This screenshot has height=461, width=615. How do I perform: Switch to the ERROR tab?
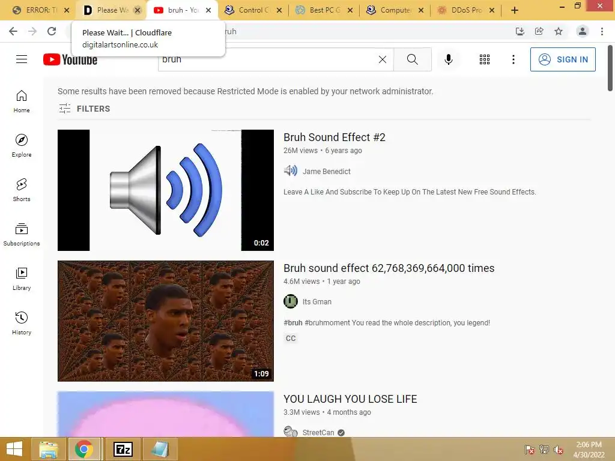pyautogui.click(x=40, y=10)
